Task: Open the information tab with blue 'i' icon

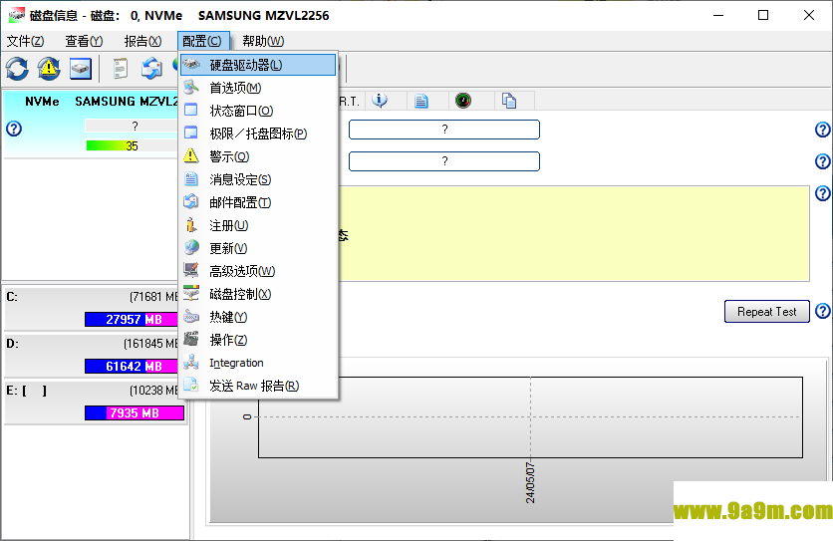Action: click(x=380, y=101)
